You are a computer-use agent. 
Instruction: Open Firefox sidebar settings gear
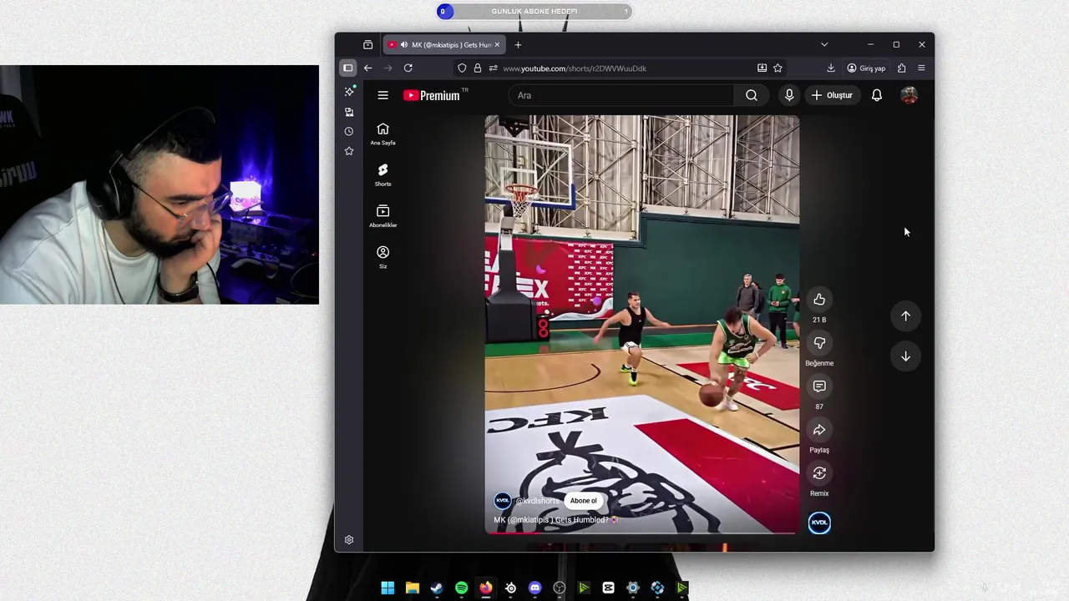(x=349, y=540)
